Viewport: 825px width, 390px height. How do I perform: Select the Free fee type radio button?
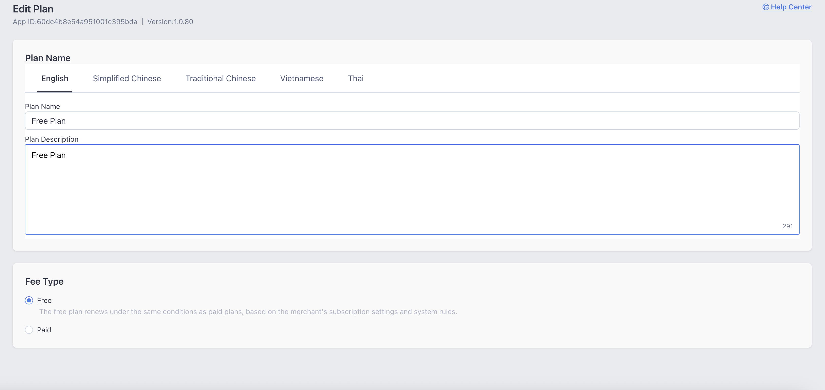coord(29,300)
